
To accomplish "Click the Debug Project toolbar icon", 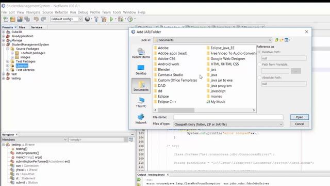I will (x=121, y=19).
